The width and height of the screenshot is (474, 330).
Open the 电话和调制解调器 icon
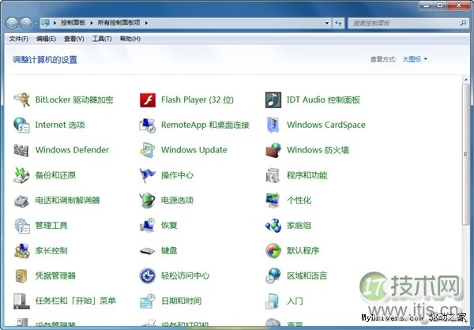(22, 200)
